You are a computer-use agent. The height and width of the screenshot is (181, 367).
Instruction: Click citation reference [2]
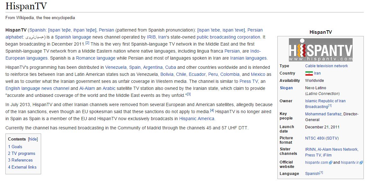pos(87,43)
